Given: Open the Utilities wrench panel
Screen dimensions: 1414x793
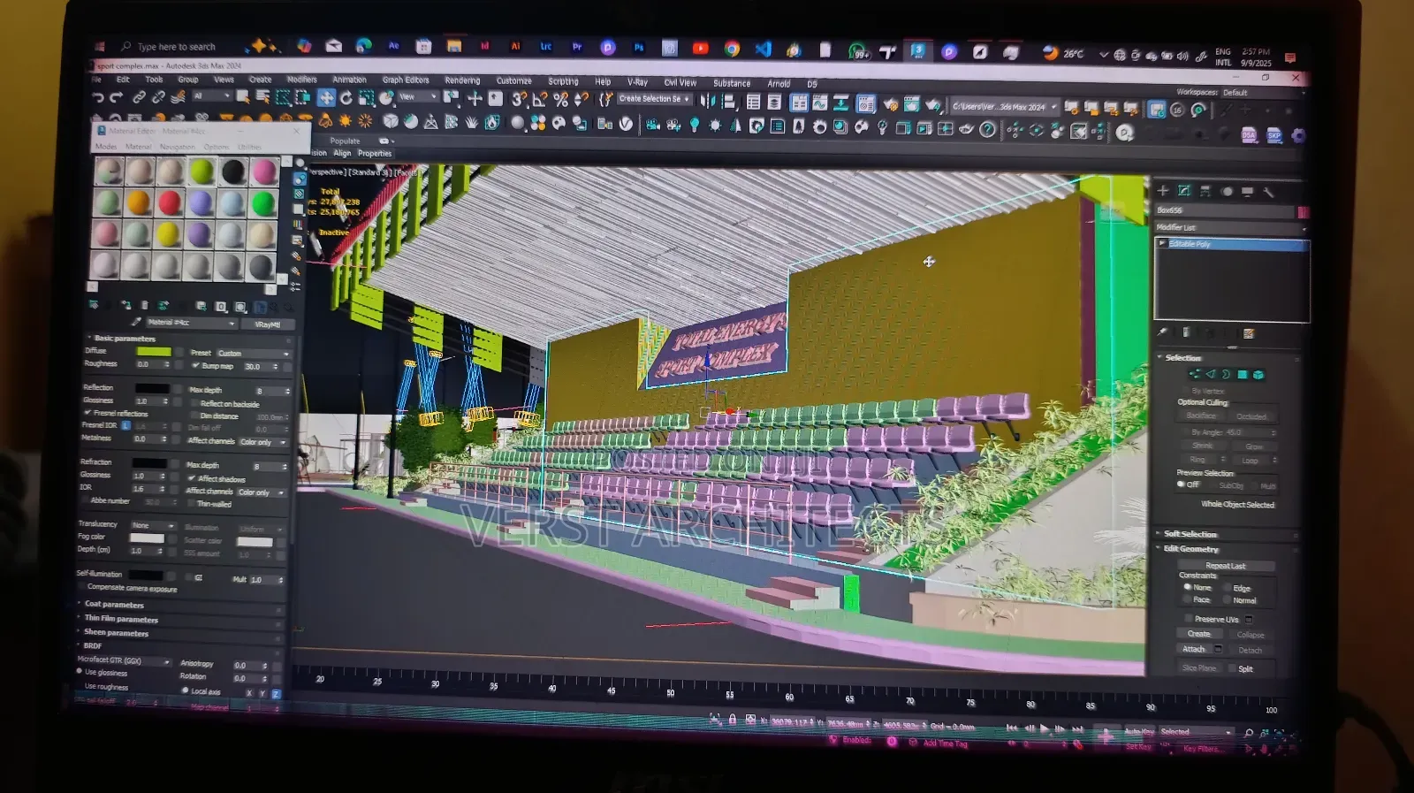Looking at the screenshot, I should [x=1268, y=191].
